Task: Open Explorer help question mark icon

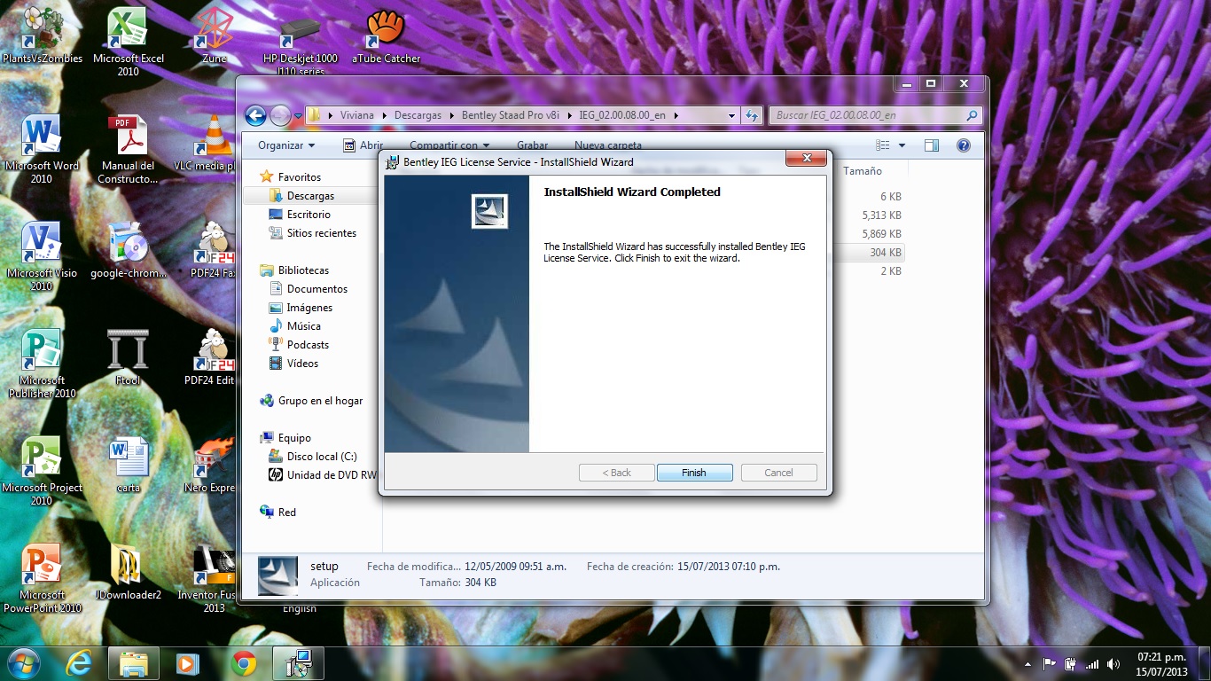Action: tap(964, 145)
